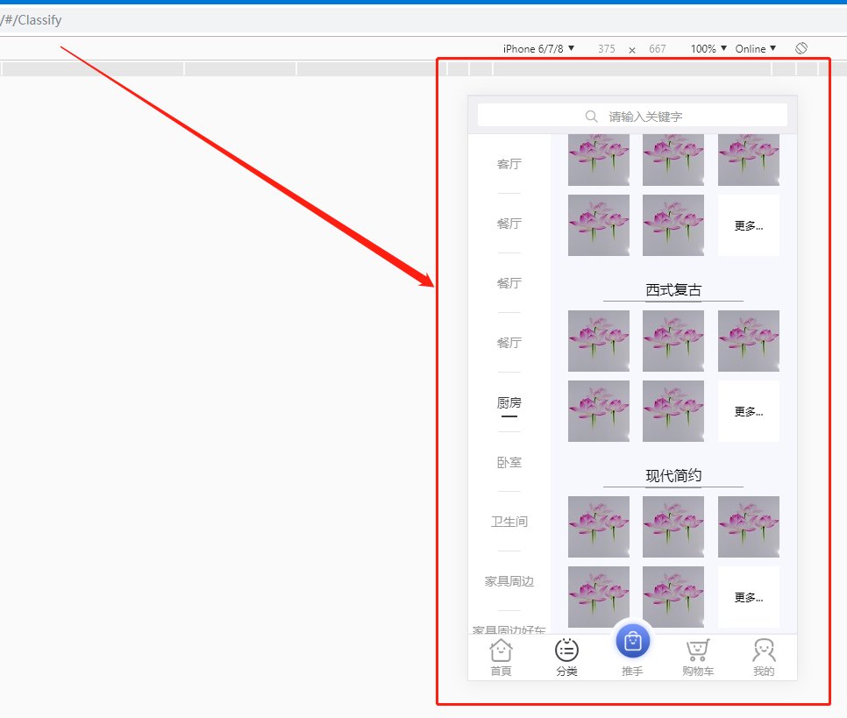This screenshot has height=718, width=847.
Task: Click the rotate device orientation icon
Action: coord(801,48)
